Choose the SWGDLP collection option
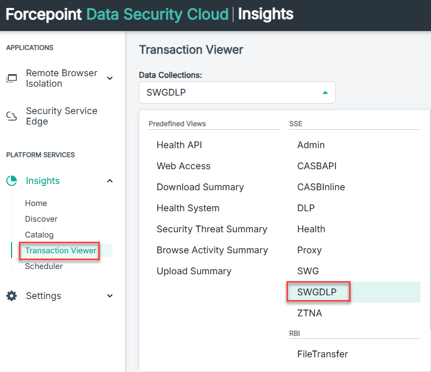Viewport: 431px width, 372px height. click(x=317, y=292)
